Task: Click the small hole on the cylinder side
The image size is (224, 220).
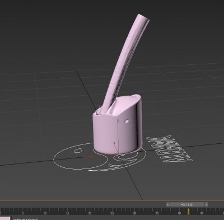Action: click(127, 121)
